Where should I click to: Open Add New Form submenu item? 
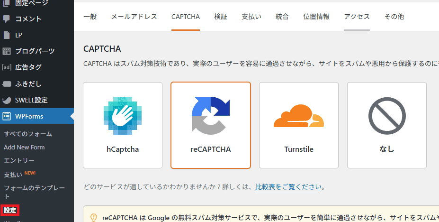click(x=24, y=147)
